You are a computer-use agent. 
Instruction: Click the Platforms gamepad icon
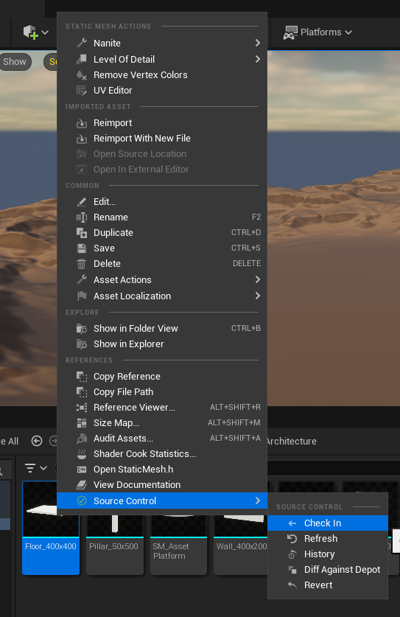[x=290, y=32]
